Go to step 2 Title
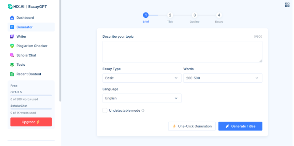The image size is (294, 146). pos(170,15)
